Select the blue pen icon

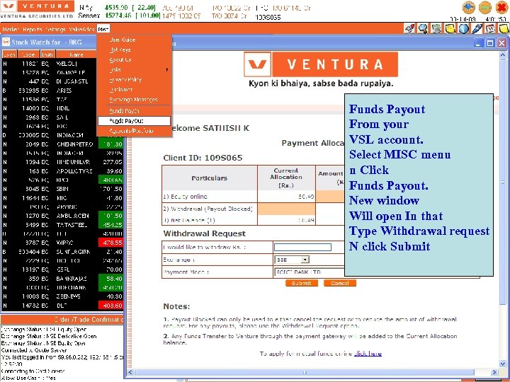pos(477,28)
